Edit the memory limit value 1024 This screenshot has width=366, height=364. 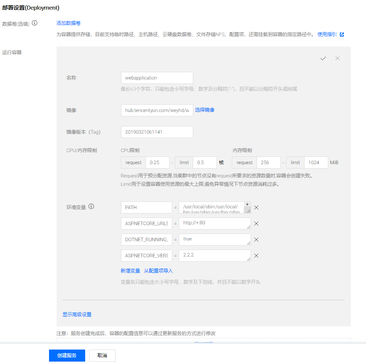316,163
